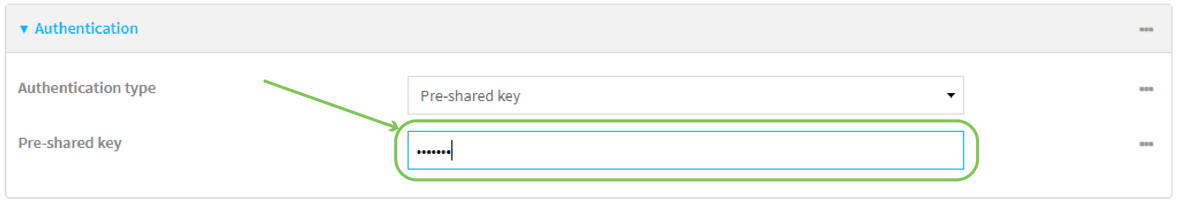Click the selected Pre-shared key option text
This screenshot has height=203, width=1177.
[470, 96]
